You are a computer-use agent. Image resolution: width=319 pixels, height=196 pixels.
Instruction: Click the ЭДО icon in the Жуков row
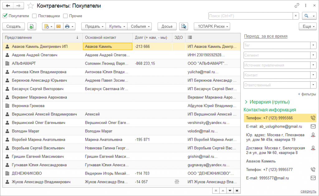(177, 182)
